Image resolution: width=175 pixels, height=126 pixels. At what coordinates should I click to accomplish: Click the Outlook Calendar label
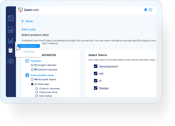click(x=47, y=70)
